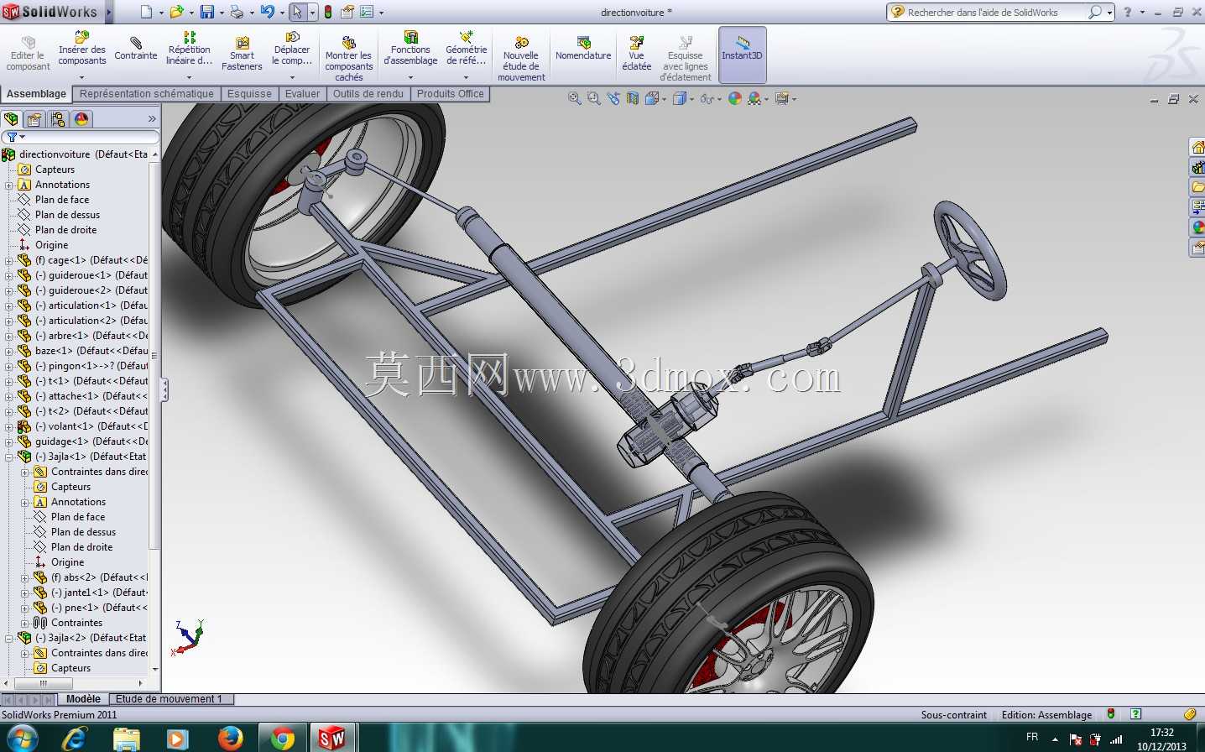Click the New document icon
The width and height of the screenshot is (1205, 752).
pos(146,12)
